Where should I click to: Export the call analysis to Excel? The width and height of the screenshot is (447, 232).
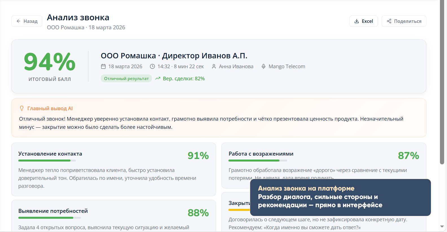(364, 21)
